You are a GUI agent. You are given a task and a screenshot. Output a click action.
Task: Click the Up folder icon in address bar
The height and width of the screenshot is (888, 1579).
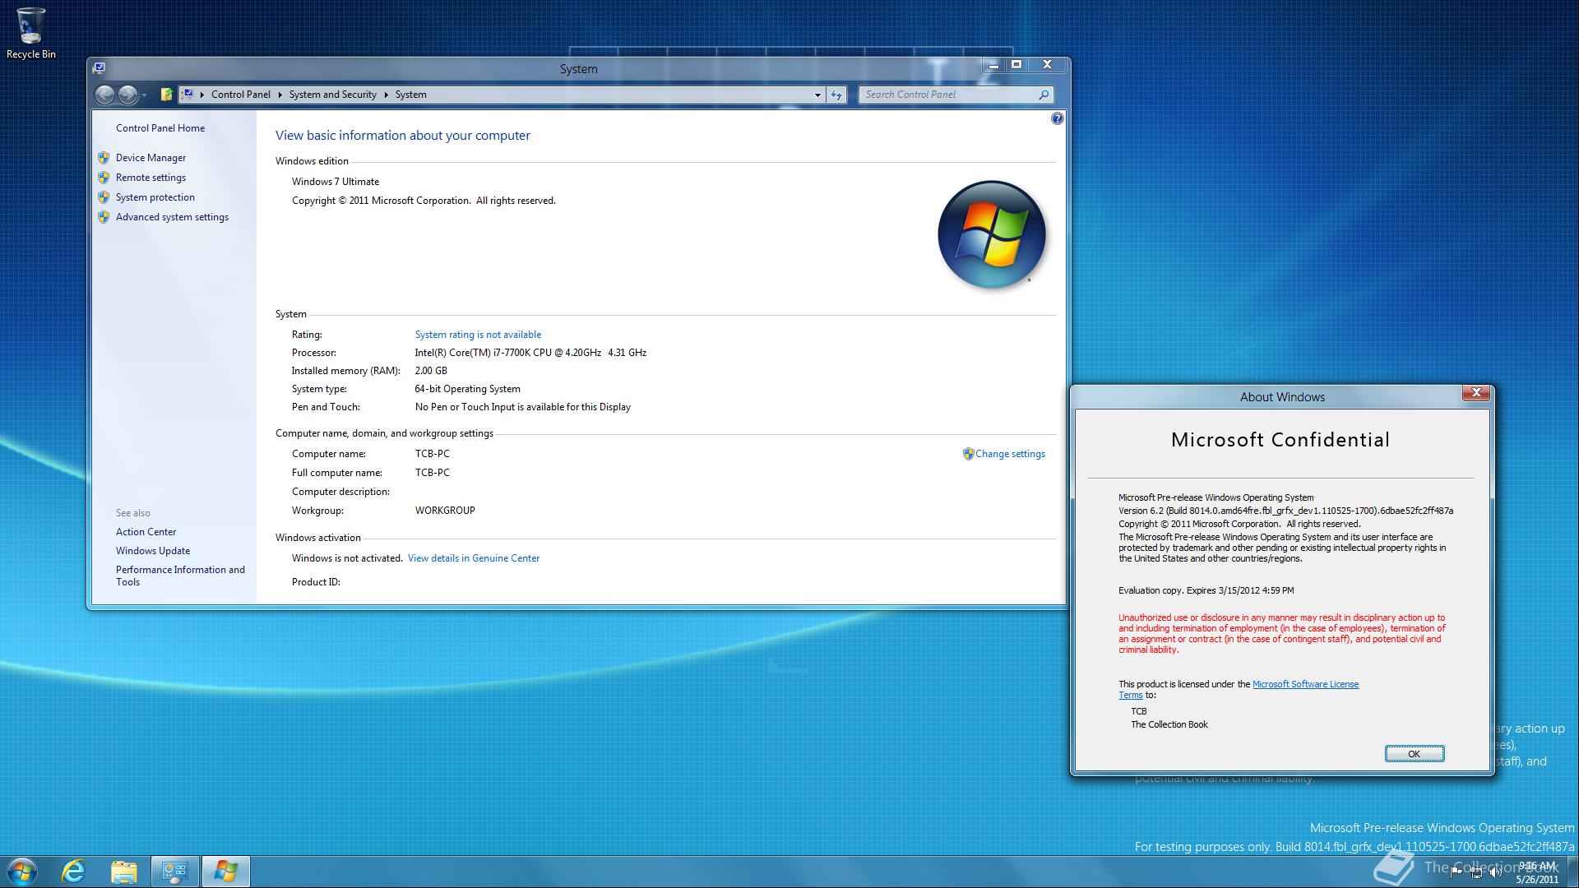(x=166, y=95)
